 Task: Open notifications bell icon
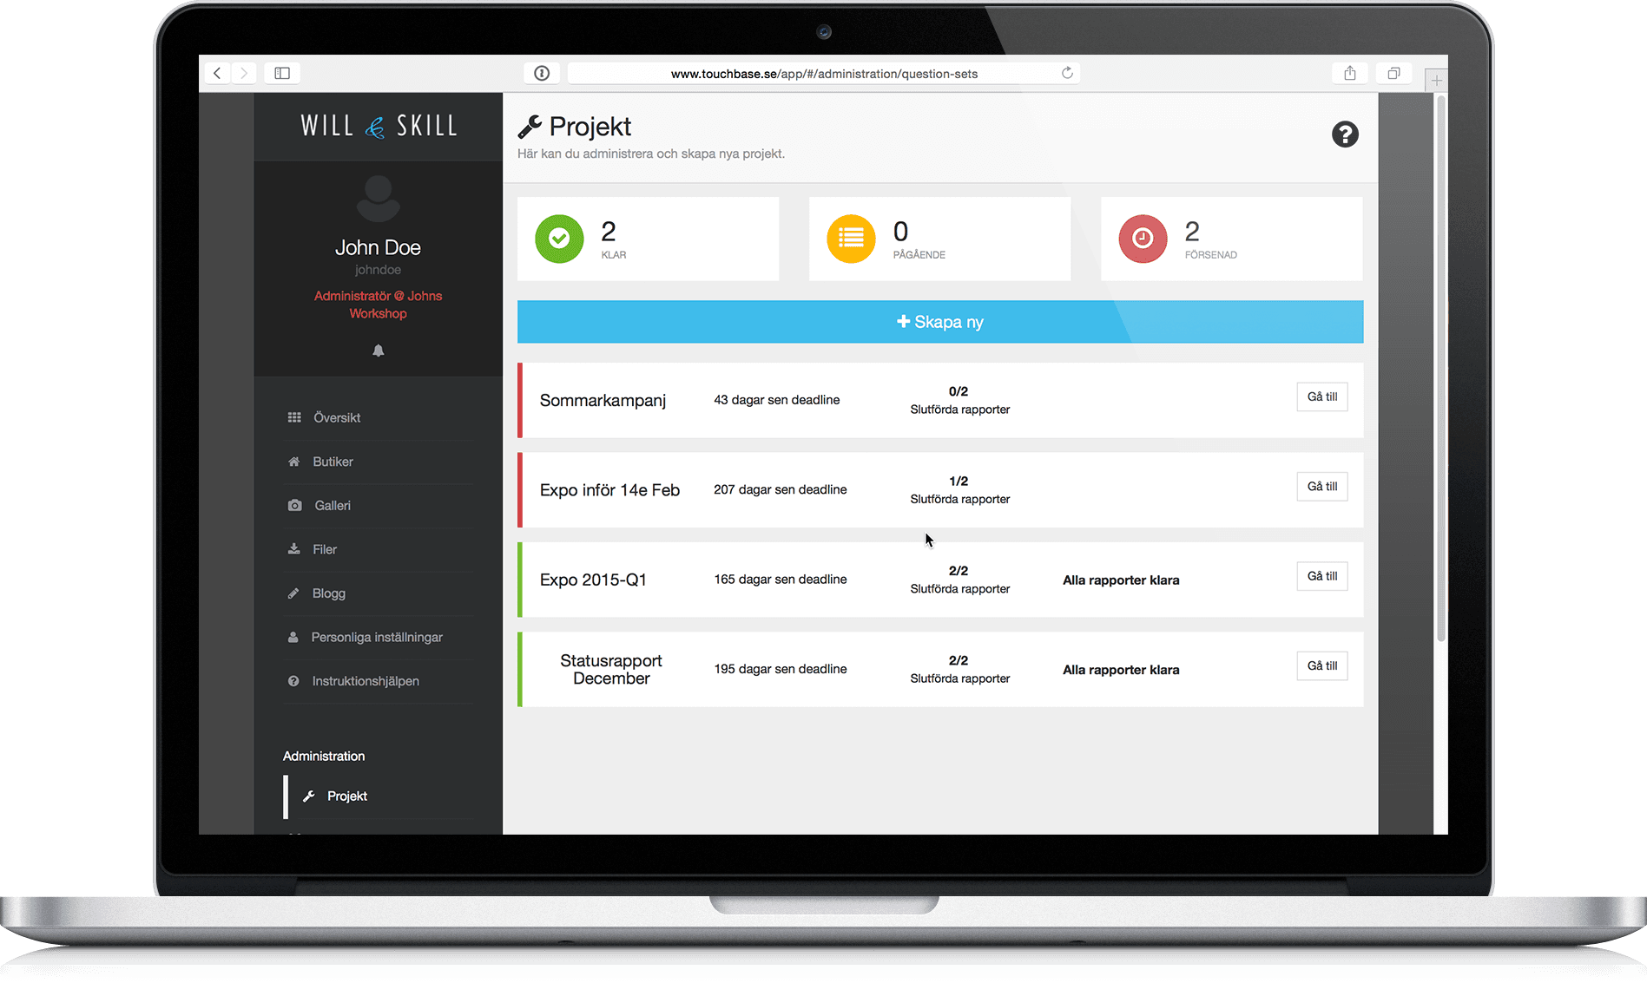tap(379, 351)
